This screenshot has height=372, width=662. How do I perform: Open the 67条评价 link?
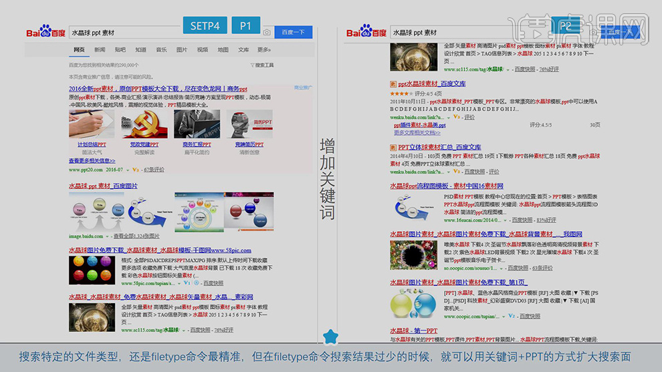(154, 170)
